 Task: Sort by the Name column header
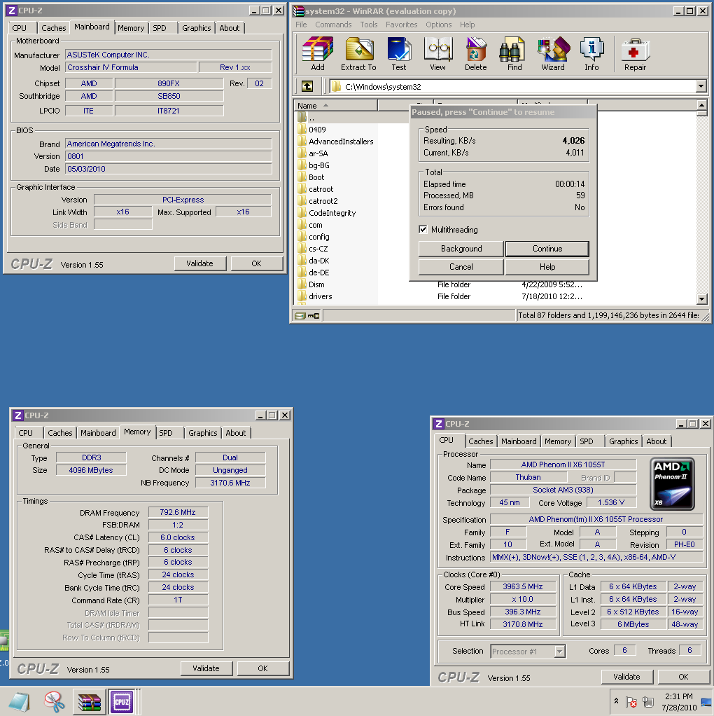(335, 106)
